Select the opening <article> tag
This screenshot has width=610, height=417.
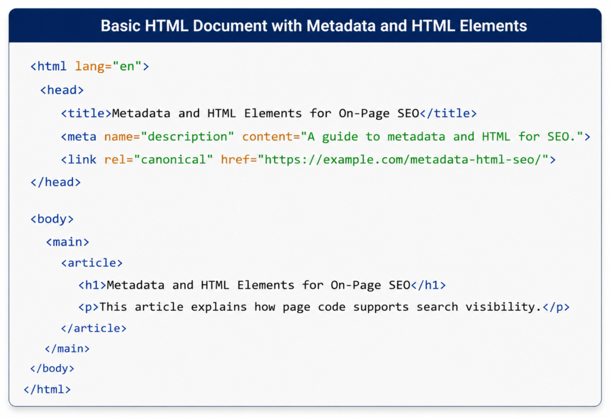(92, 263)
